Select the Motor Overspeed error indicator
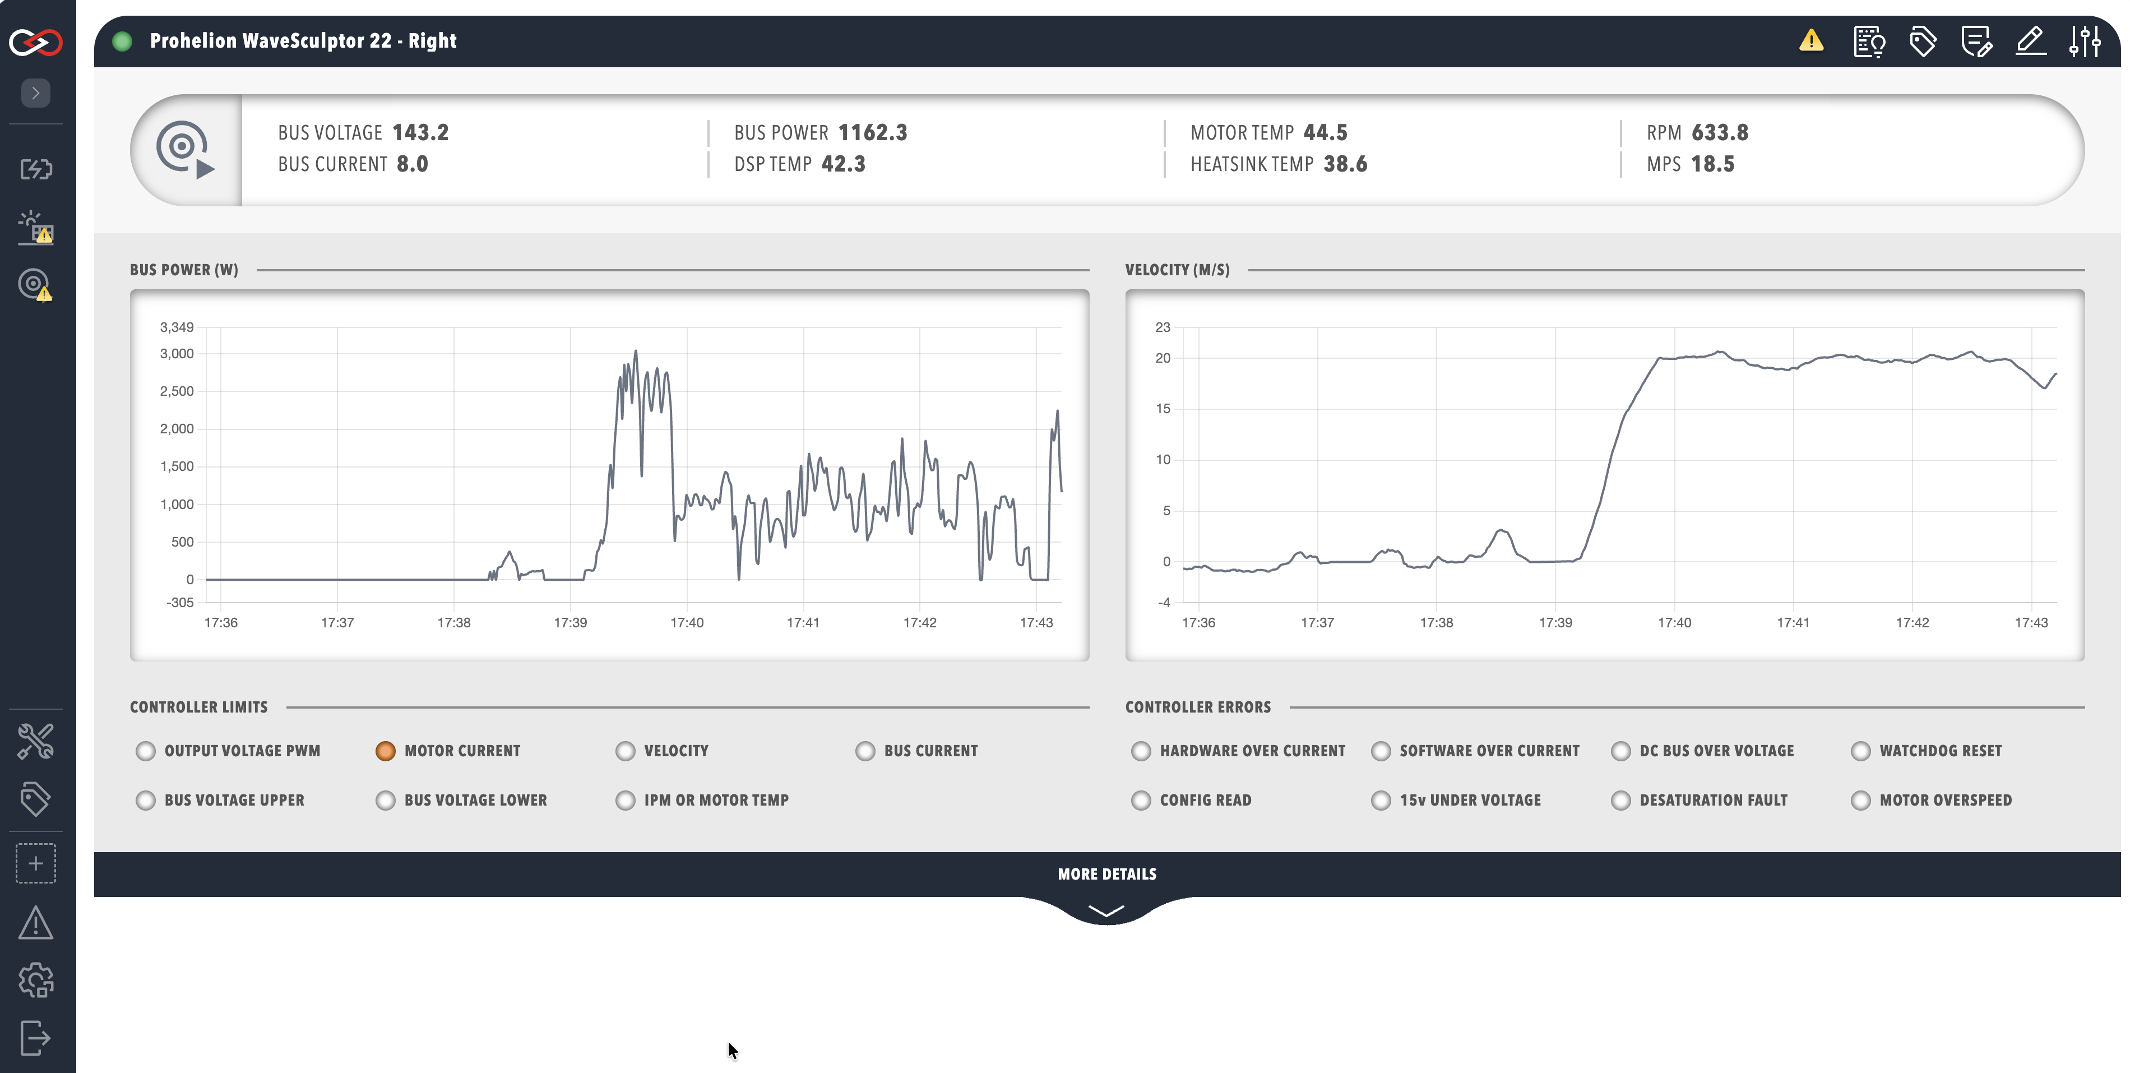This screenshot has height=1073, width=2130. coord(1862,801)
